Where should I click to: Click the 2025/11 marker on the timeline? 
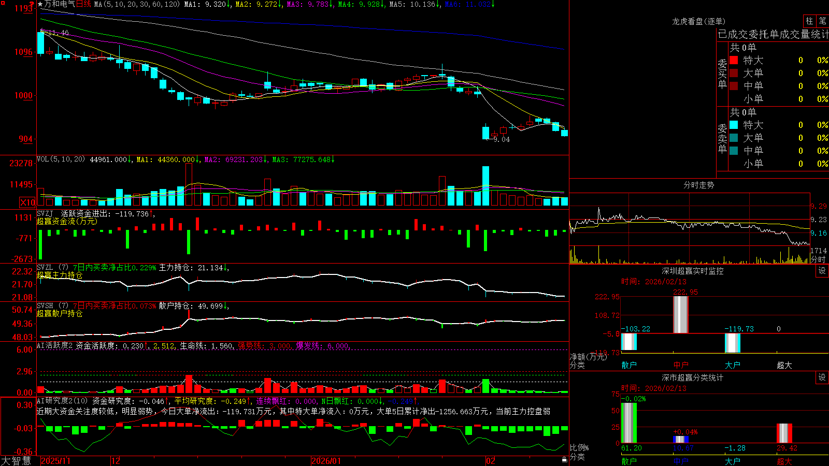(x=55, y=461)
